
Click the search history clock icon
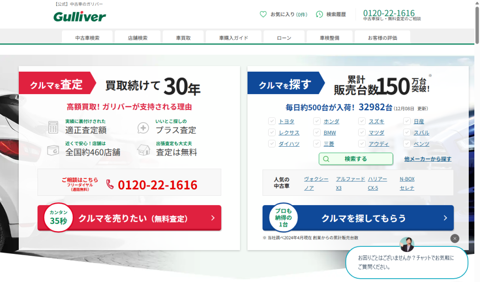click(x=320, y=15)
